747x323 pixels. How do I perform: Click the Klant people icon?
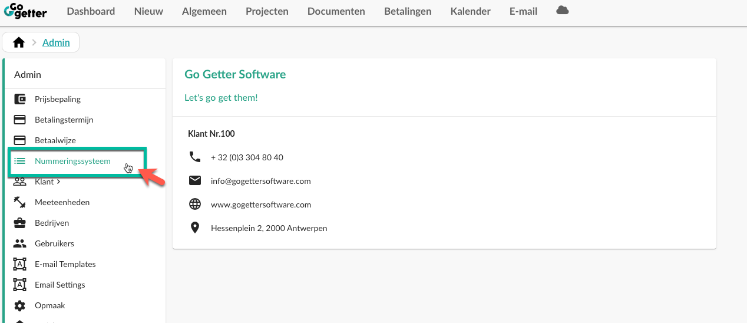point(19,182)
